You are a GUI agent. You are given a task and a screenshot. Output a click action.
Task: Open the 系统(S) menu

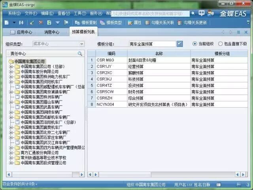click(14, 13)
